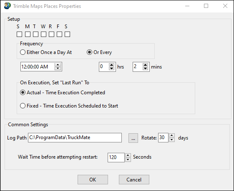Decrease the minutes value with down arrow

coord(145,69)
